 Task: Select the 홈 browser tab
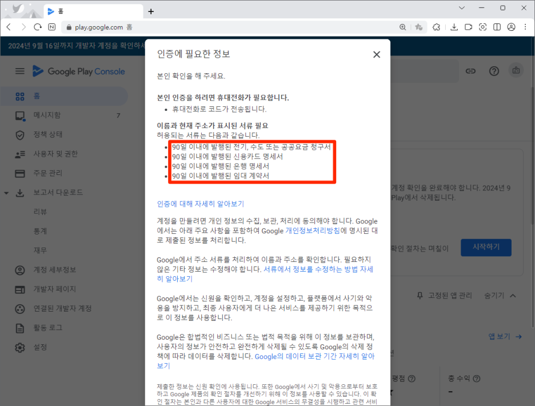click(94, 11)
